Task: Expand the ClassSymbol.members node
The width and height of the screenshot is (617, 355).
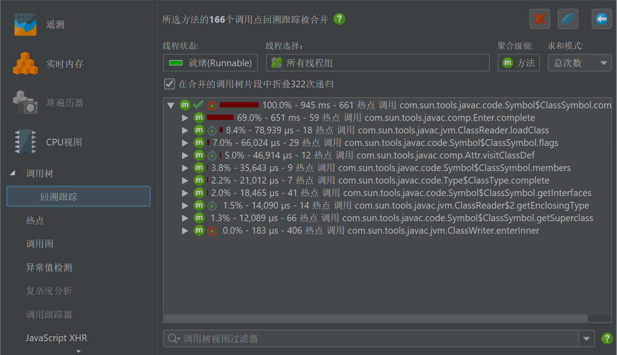Action: (185, 168)
